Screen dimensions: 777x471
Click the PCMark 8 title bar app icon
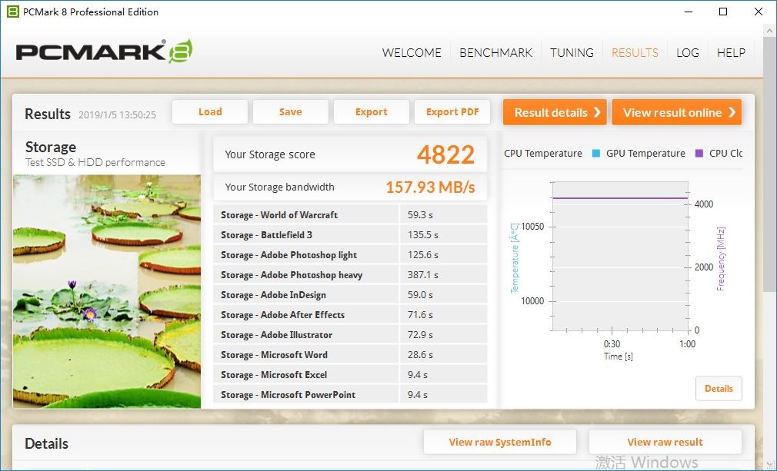[x=13, y=12]
